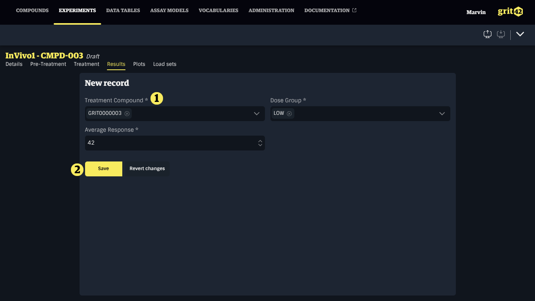Click the New record heading
535x301 pixels.
click(x=107, y=83)
